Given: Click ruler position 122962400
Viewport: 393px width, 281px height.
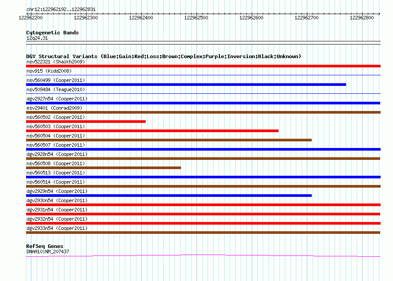Looking at the screenshot, I should pyautogui.click(x=141, y=18).
